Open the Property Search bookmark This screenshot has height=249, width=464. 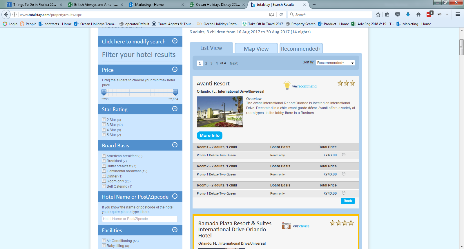click(300, 24)
